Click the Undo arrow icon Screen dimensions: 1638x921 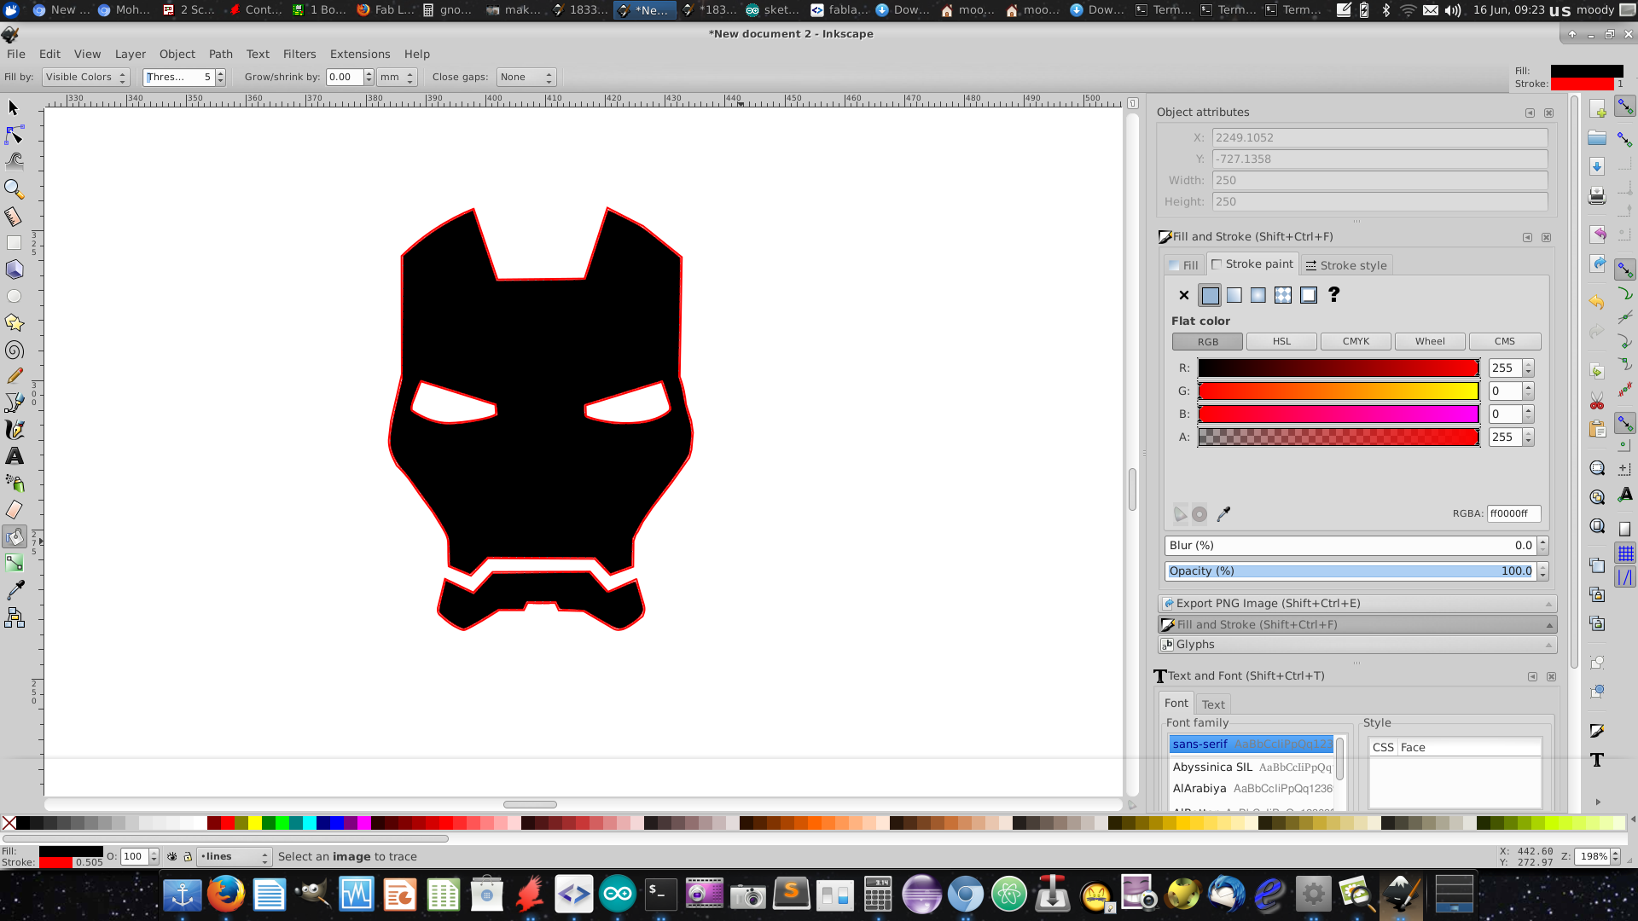coord(1597,302)
